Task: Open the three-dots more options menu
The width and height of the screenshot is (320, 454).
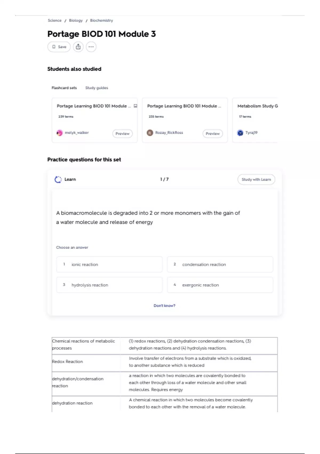Action: tap(91, 47)
